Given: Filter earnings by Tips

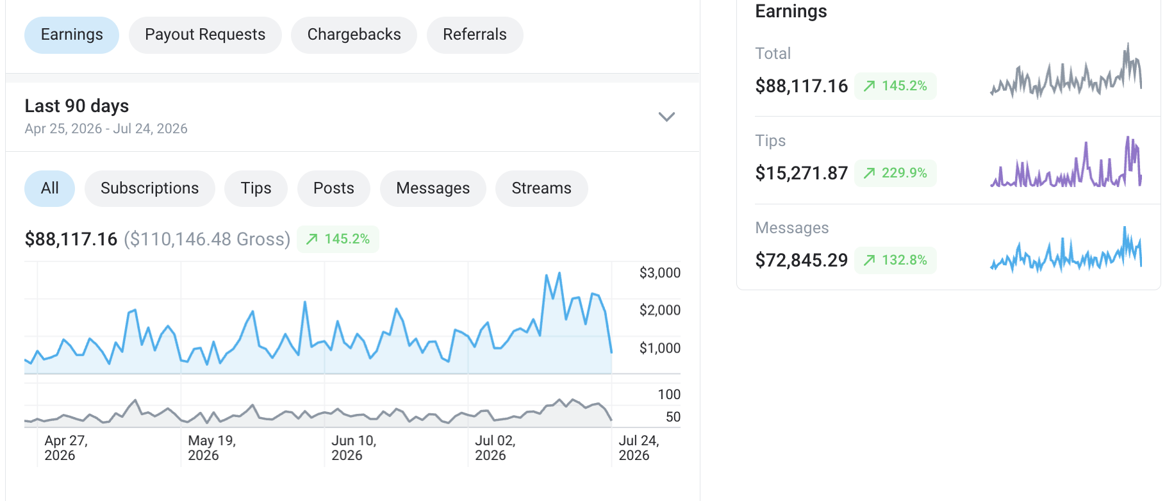Looking at the screenshot, I should tap(256, 188).
